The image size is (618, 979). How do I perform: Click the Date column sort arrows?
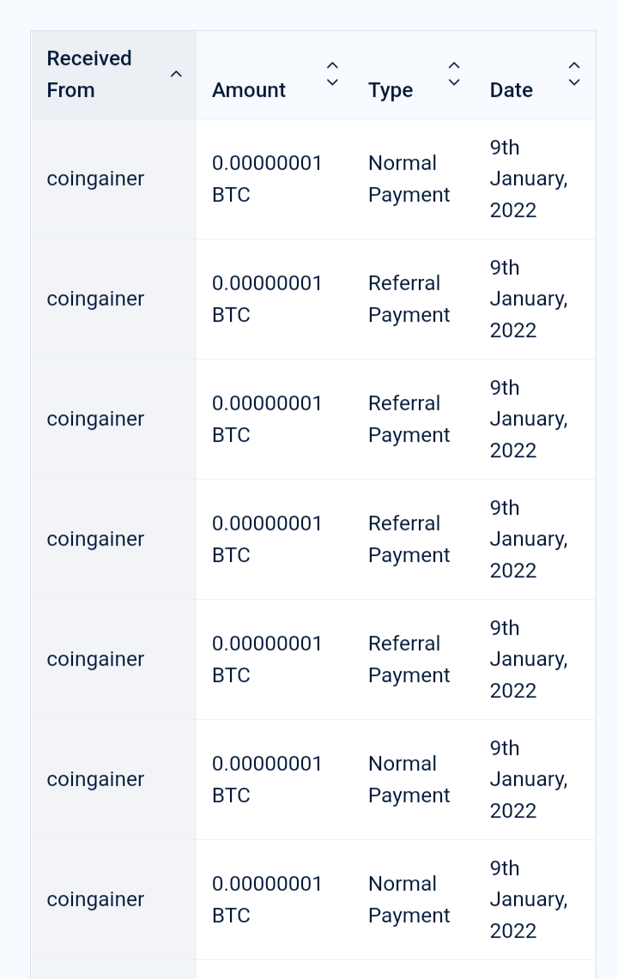tap(574, 74)
